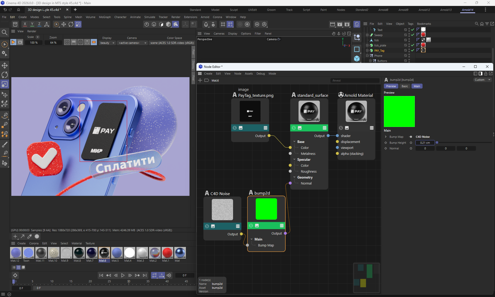
Task: Toggle the green check on PAY_Tag object
Action: 412,50
